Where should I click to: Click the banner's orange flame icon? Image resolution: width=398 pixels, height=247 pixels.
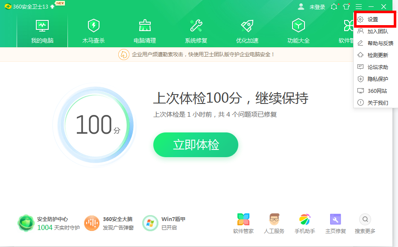tap(123, 55)
